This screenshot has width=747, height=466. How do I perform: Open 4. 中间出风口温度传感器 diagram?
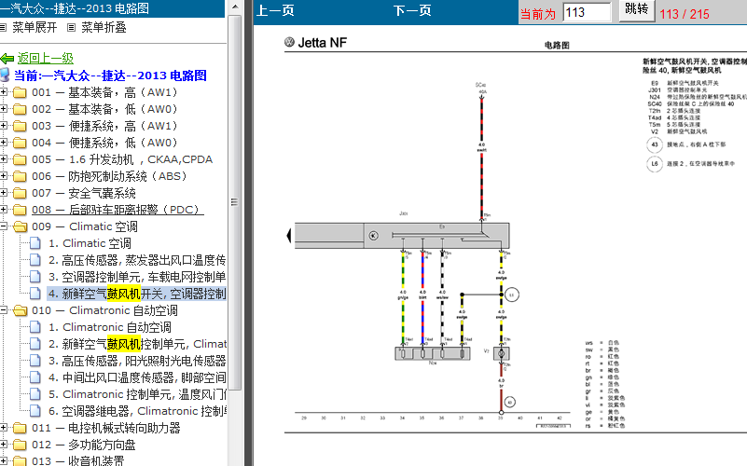(x=137, y=377)
